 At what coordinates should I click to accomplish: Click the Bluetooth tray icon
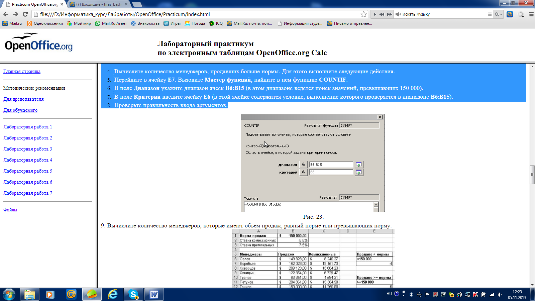[x=411, y=295]
